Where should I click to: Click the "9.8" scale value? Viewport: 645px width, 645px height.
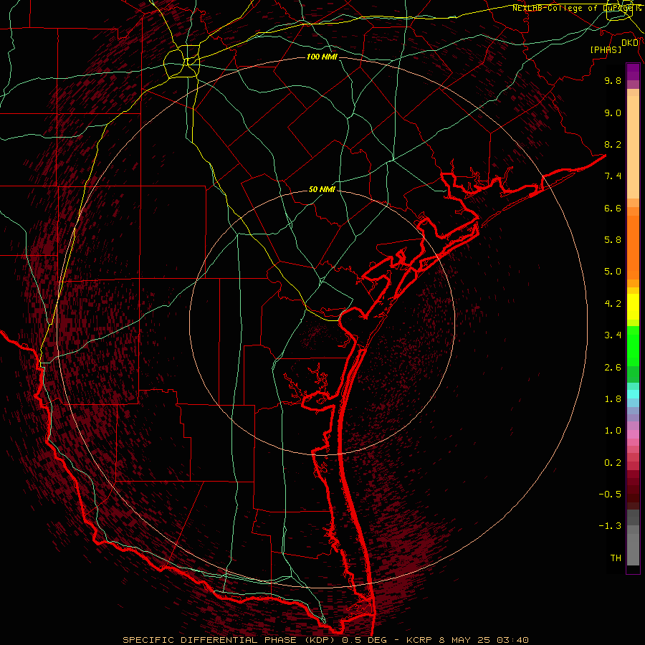point(613,80)
